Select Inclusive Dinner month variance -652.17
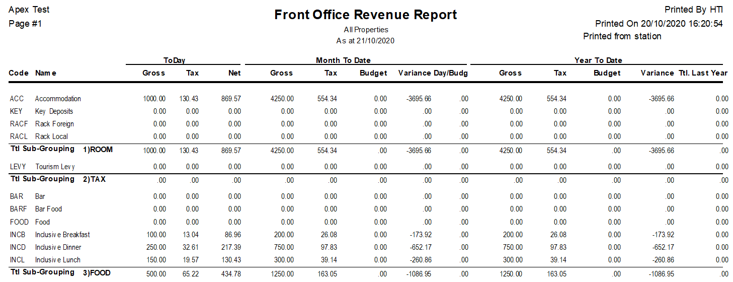Viewport: 733px width, 282px height. (x=421, y=247)
